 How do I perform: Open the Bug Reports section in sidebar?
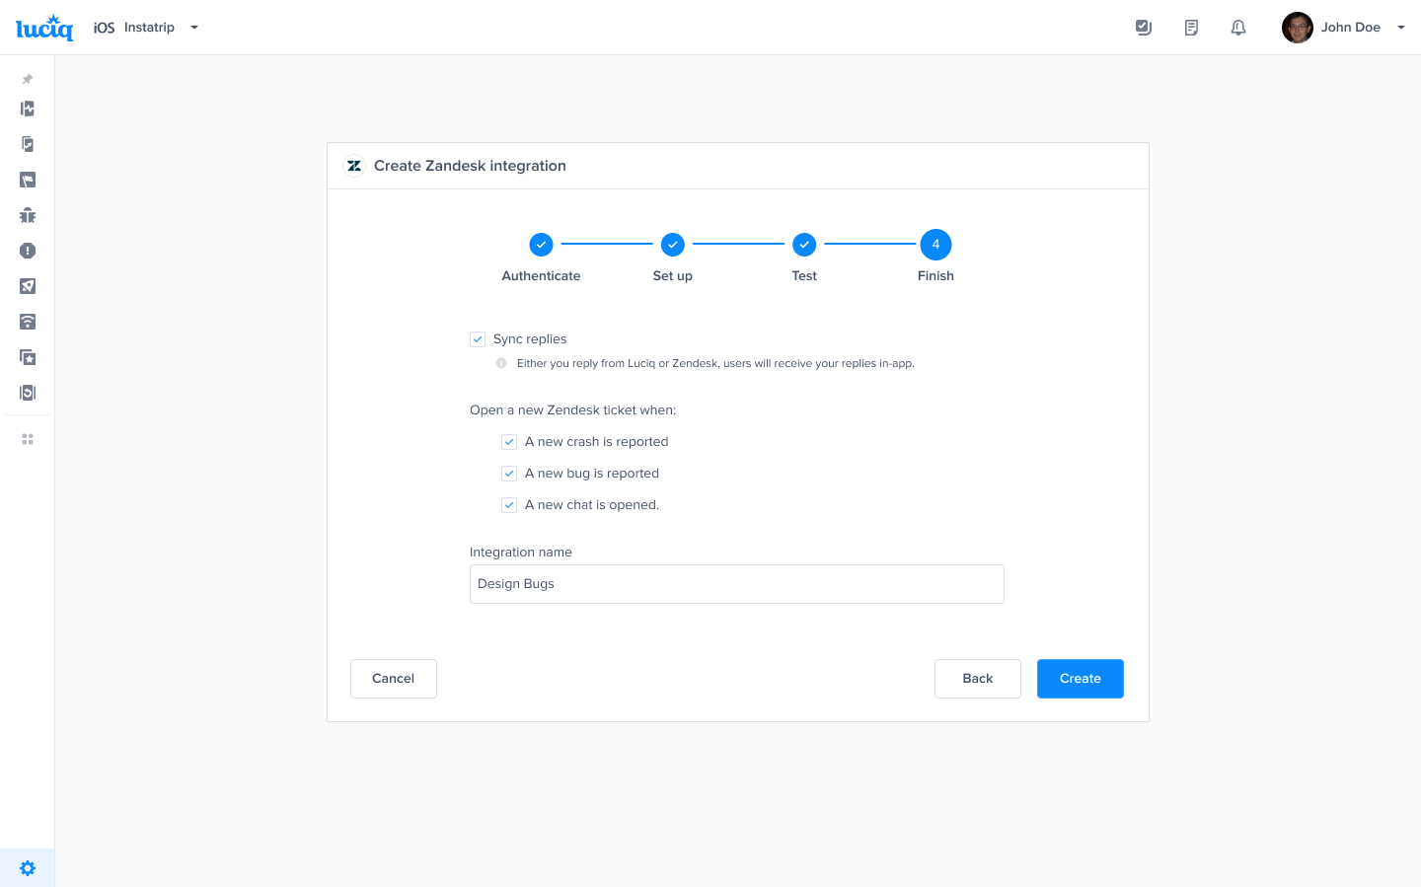pyautogui.click(x=27, y=215)
